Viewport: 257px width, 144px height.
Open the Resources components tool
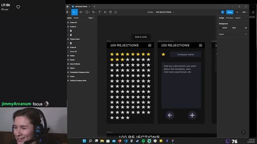pyautogui.click(x=105, y=12)
